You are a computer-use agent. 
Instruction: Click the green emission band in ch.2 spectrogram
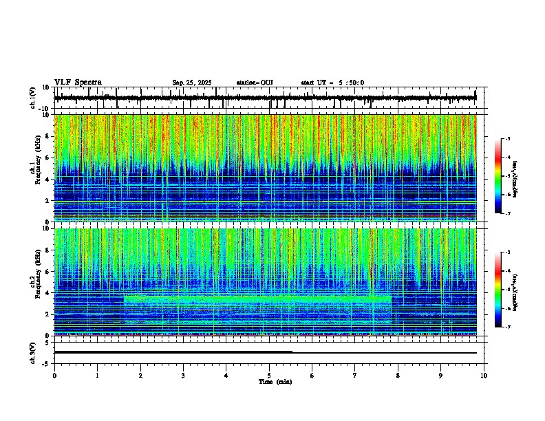tap(257, 299)
